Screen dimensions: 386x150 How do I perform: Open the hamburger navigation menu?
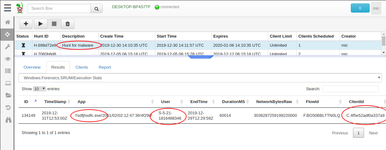tap(8, 8)
